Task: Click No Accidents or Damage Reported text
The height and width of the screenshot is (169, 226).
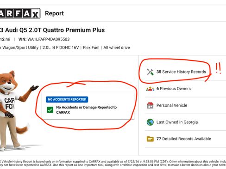Action: pos(86,110)
